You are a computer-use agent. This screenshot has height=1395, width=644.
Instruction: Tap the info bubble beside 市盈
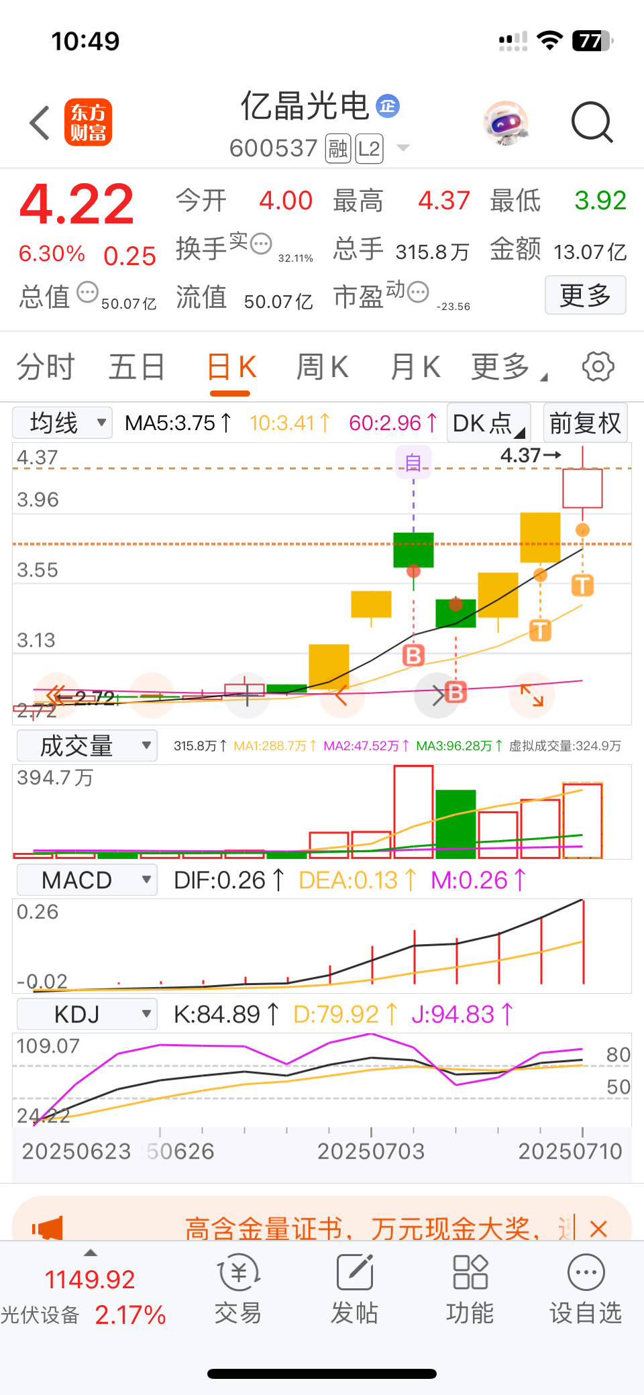[x=418, y=293]
